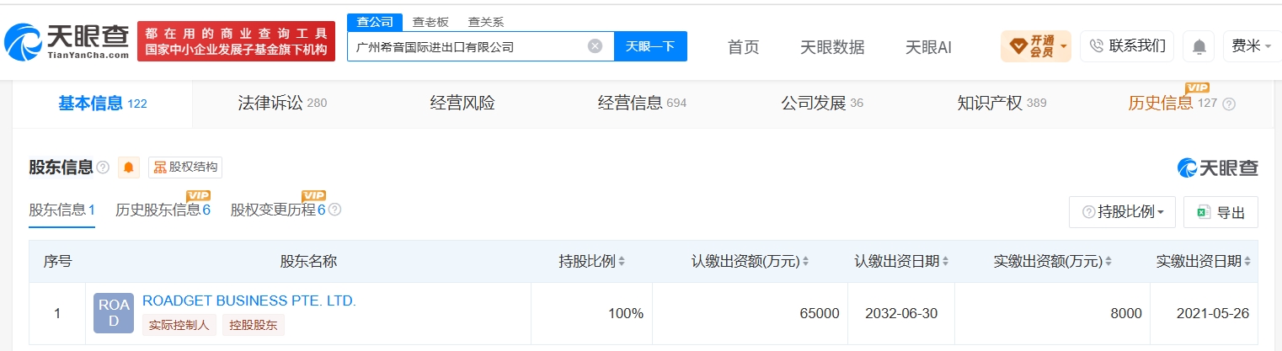Open the notification bell
Image resolution: width=1282 pixels, height=351 pixels.
click(x=1198, y=46)
